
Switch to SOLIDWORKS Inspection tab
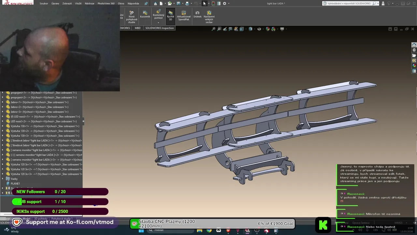(x=160, y=28)
